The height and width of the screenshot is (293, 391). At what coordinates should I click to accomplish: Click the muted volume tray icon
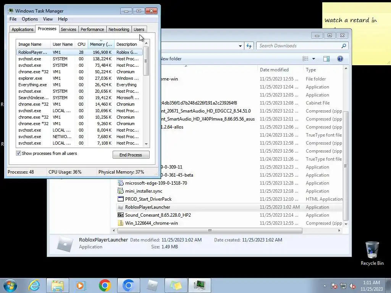[352, 286]
